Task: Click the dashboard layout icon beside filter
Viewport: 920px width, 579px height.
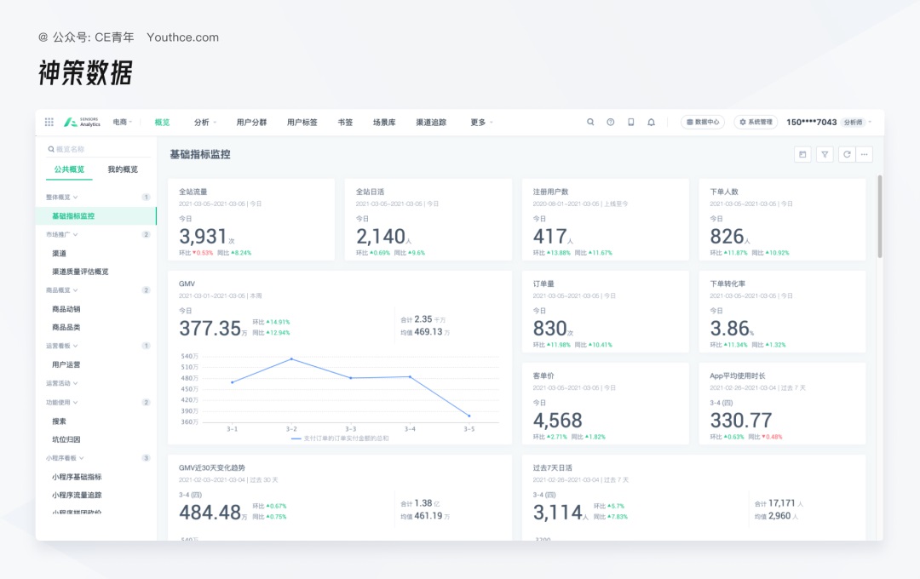Action: click(802, 154)
